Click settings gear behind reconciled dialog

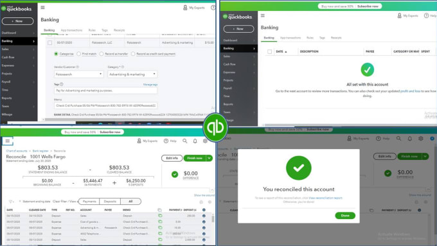pyautogui.click(x=420, y=139)
